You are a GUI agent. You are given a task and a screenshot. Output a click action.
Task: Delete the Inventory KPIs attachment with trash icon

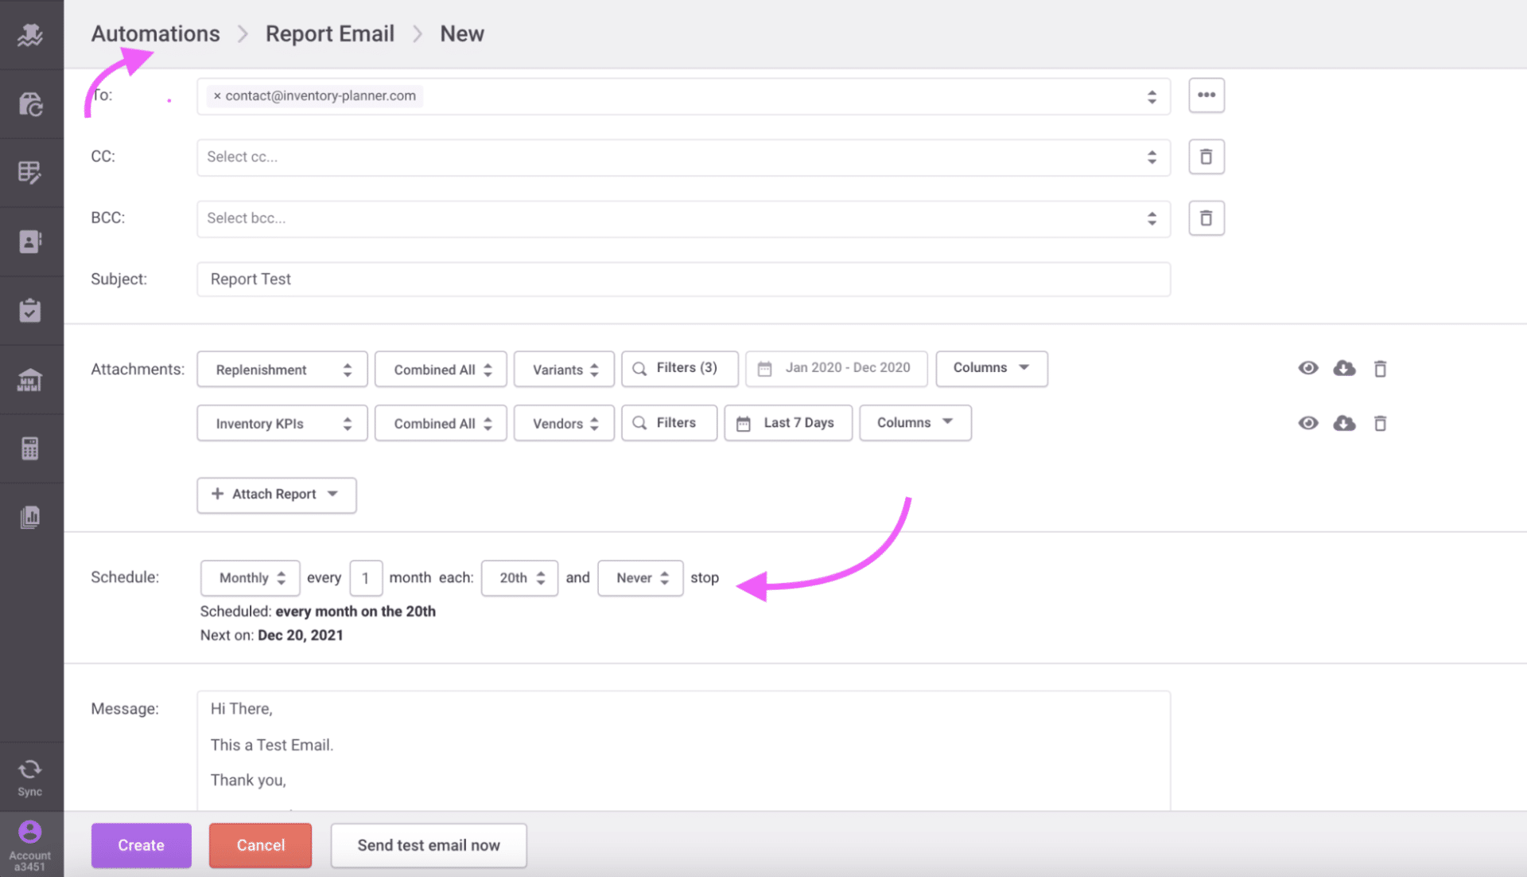pyautogui.click(x=1380, y=423)
